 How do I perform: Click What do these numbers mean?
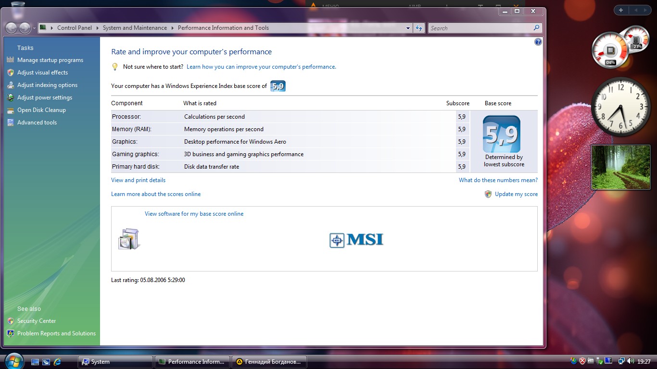tap(498, 180)
